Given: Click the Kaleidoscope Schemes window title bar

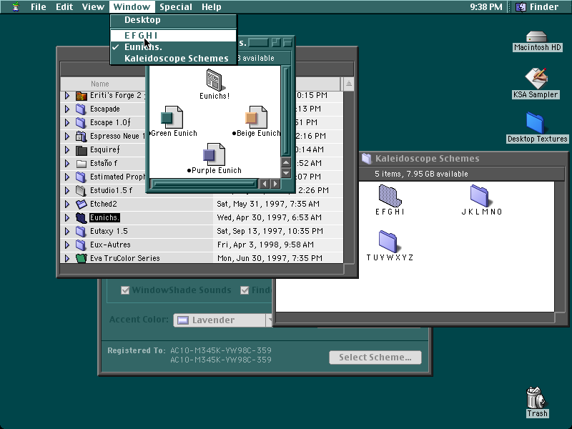Looking at the screenshot, I should click(x=463, y=158).
